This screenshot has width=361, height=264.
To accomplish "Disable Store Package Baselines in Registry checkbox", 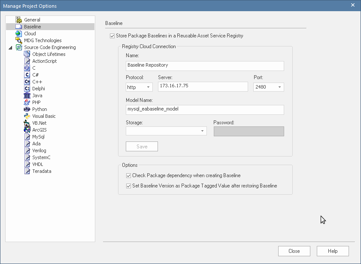I will pyautogui.click(x=112, y=36).
